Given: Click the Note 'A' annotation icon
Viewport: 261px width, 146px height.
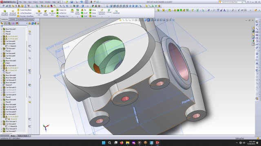Looking at the screenshot, I should tap(224, 10).
